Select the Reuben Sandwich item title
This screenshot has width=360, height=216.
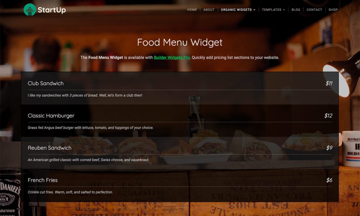[x=49, y=148]
